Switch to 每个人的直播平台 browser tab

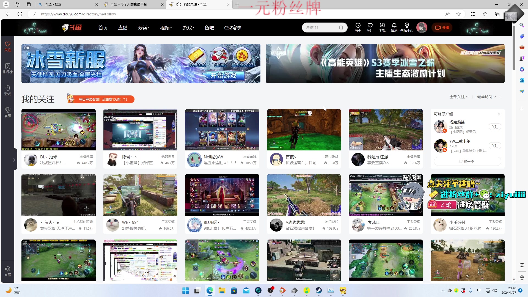(x=133, y=4)
